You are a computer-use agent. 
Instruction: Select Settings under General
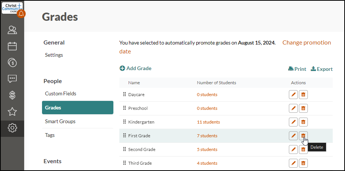coord(54,55)
